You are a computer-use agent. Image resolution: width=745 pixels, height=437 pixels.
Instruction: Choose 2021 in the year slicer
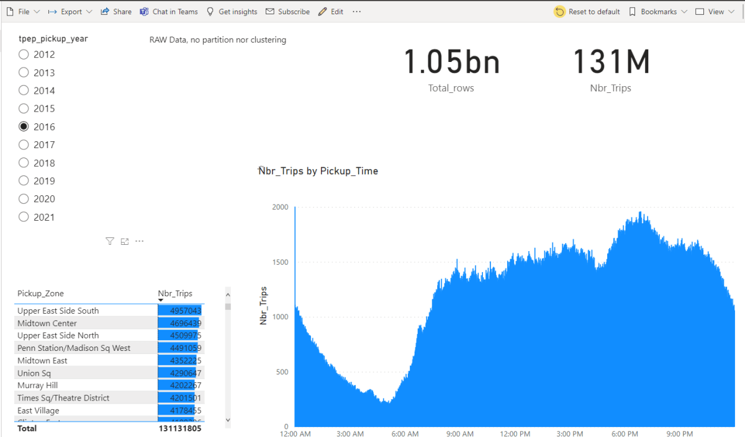(x=24, y=217)
